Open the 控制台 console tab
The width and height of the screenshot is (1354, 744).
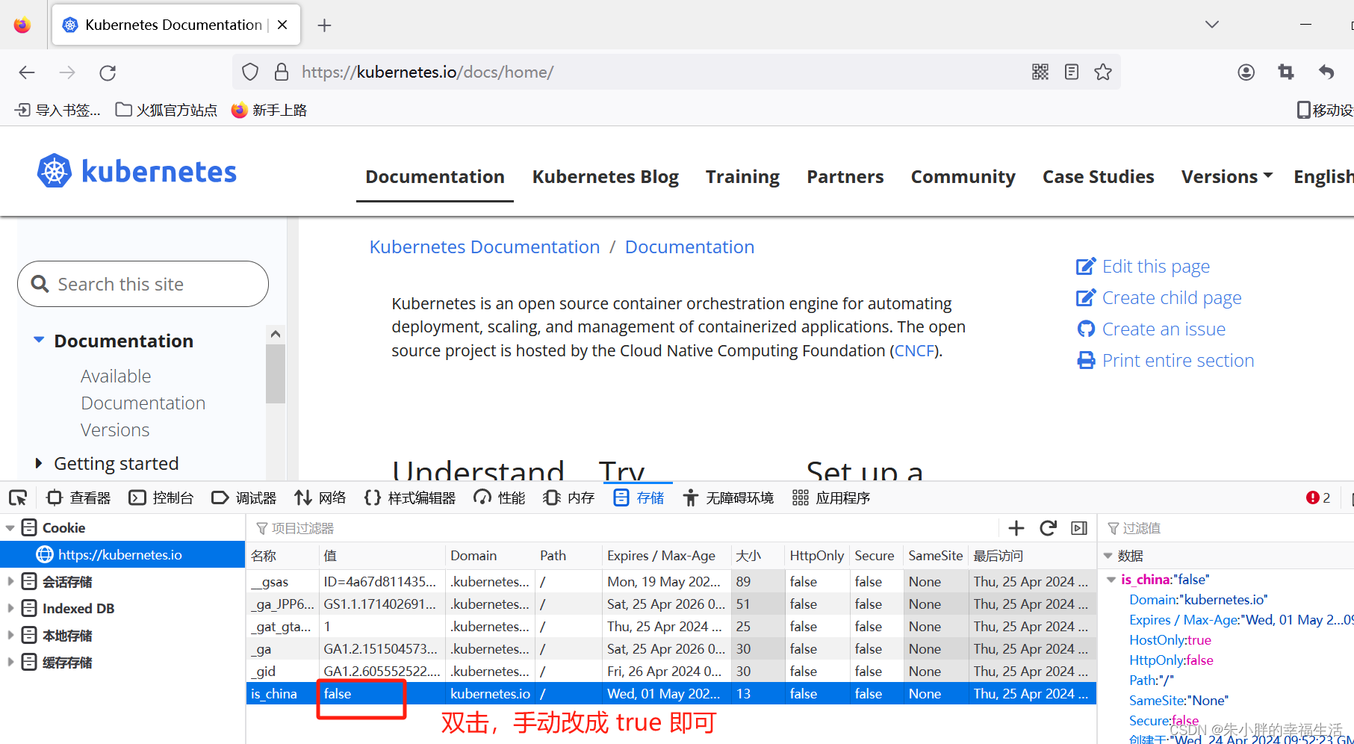coord(161,497)
